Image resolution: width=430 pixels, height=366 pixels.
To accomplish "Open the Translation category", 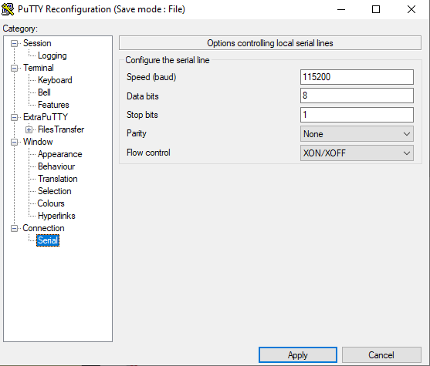I will click(58, 179).
